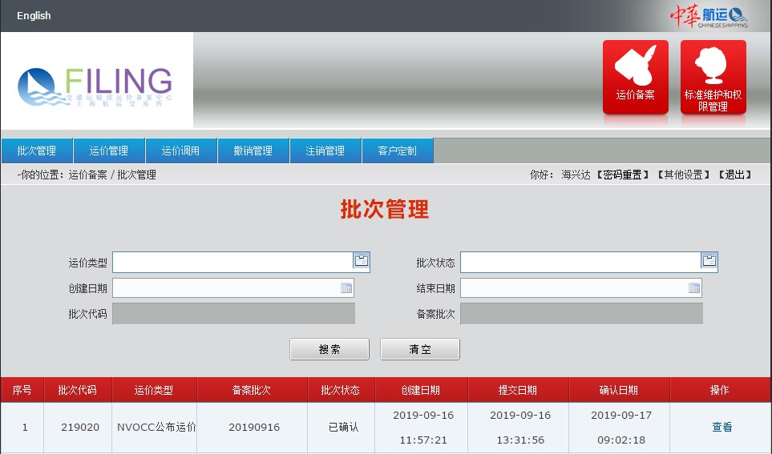Go to the 撤销管理 tab
Image resolution: width=772 pixels, height=454 pixels.
pos(253,151)
